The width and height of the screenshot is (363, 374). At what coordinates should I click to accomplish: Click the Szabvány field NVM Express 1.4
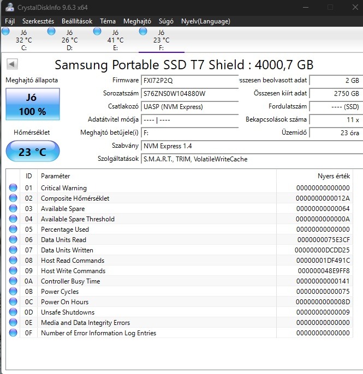point(252,146)
